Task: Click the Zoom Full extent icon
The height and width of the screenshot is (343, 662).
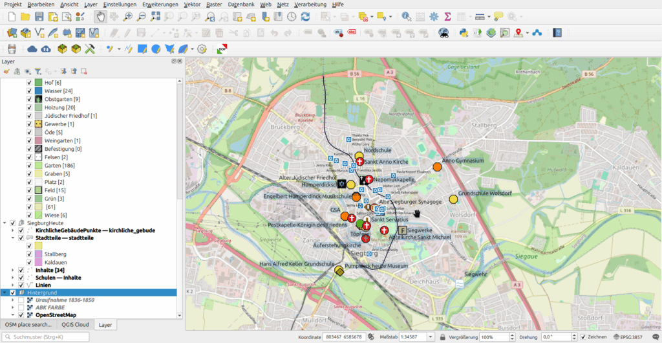Action: 156,16
